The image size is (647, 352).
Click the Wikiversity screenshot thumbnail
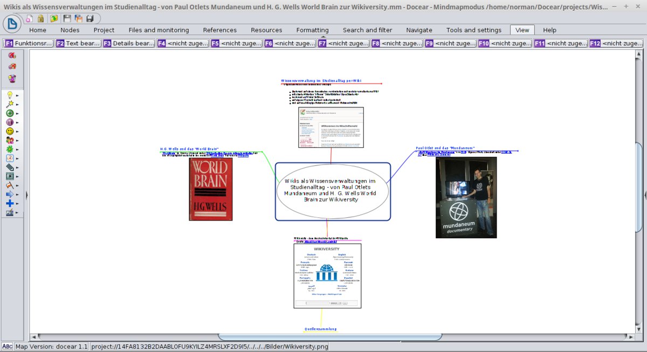[327, 275]
